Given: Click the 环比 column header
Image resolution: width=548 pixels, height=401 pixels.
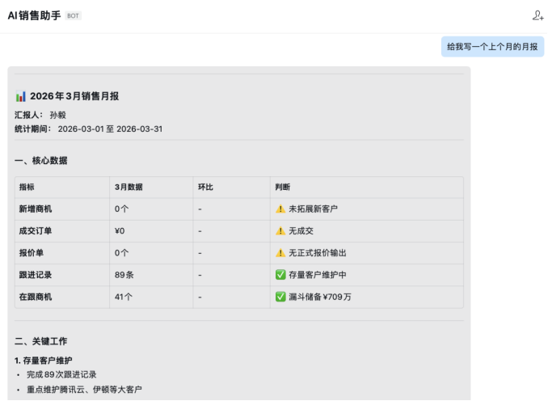Looking at the screenshot, I should (x=205, y=187).
